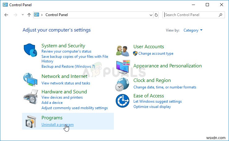Open the Clock and Region globe icon
The height and width of the screenshot is (141, 229).
pyautogui.click(x=122, y=84)
